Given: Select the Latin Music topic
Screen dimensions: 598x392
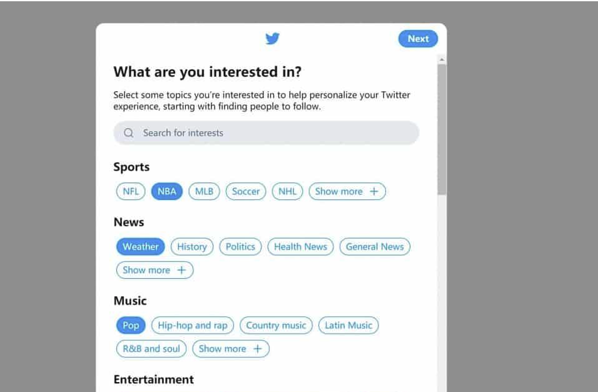Looking at the screenshot, I should coord(348,325).
